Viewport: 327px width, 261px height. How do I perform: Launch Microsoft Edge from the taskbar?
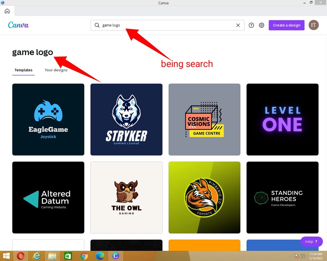tap(100, 256)
